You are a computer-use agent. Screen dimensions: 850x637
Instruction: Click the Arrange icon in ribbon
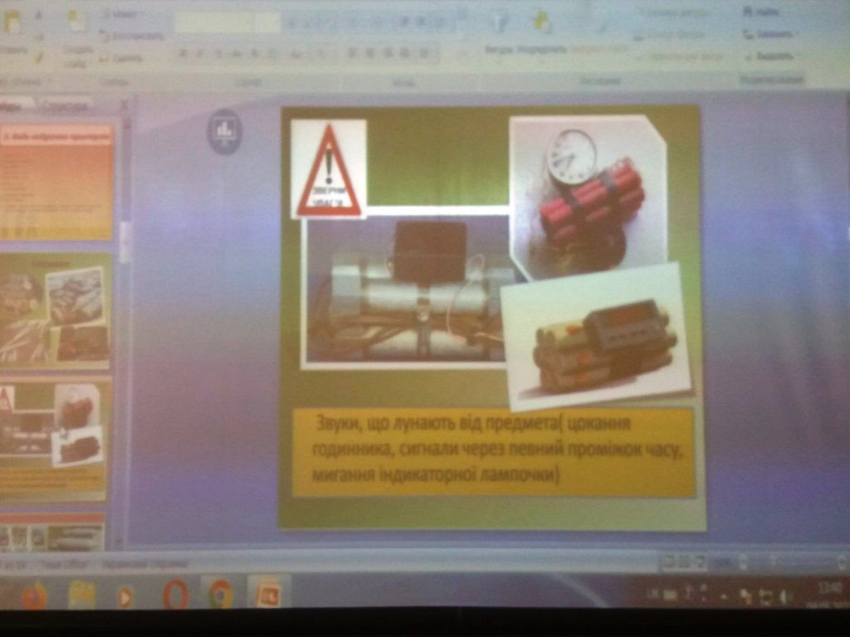tap(542, 23)
